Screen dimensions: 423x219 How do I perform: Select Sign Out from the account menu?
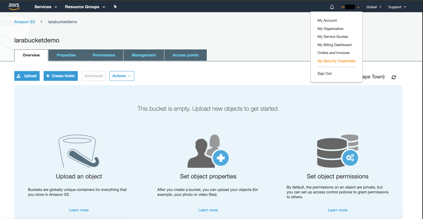(x=324, y=73)
